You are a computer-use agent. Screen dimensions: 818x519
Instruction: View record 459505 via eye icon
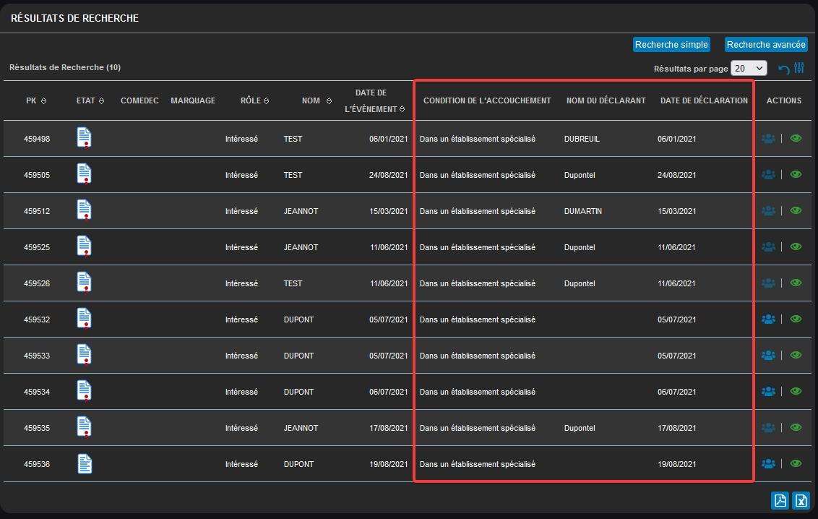click(796, 174)
